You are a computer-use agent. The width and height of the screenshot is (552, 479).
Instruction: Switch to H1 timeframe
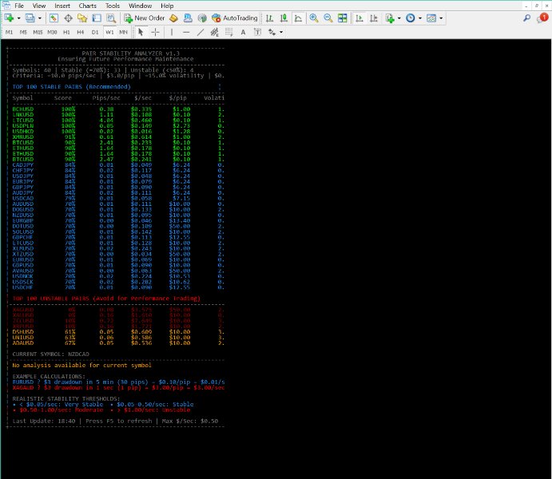[x=66, y=32]
